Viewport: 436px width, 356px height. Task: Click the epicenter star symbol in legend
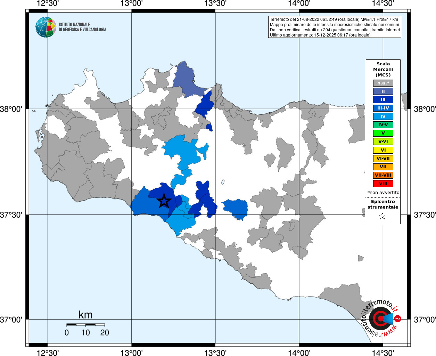tap(382, 216)
